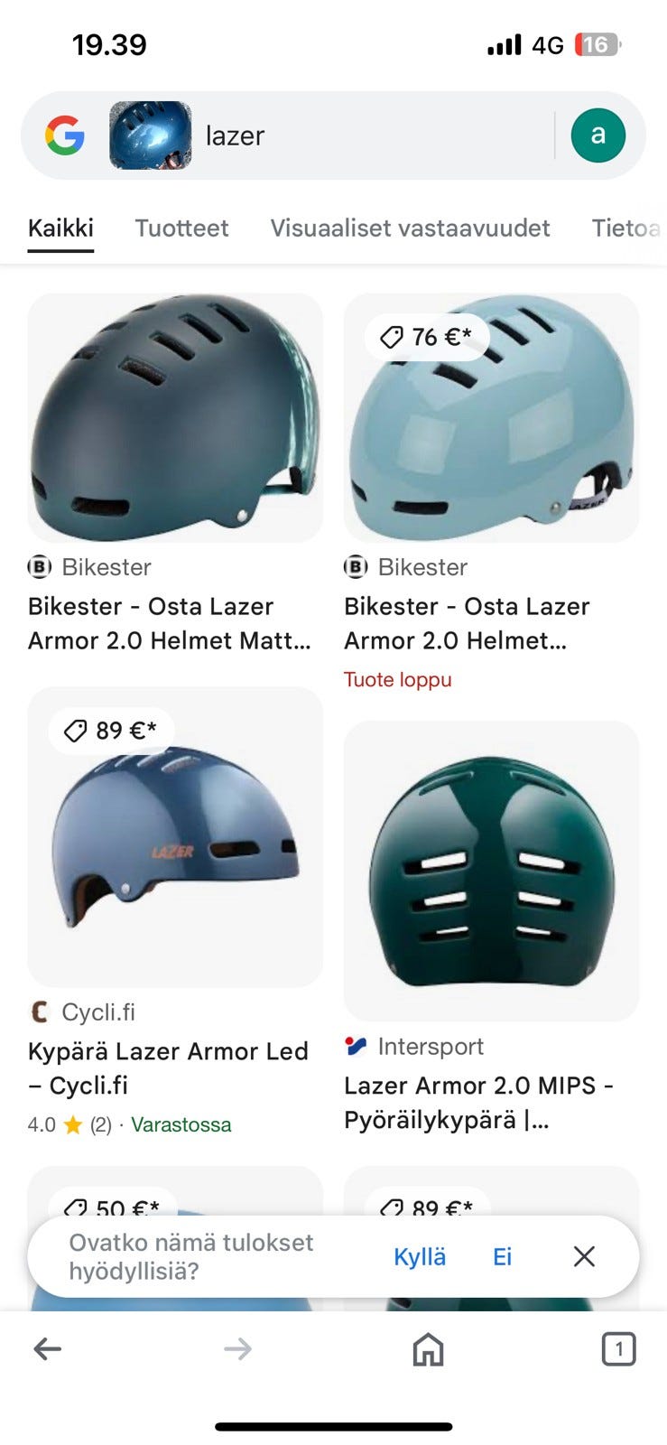Tap the 76 € price tag badge
Image resolution: width=667 pixels, height=1445 pixels.
427,337
